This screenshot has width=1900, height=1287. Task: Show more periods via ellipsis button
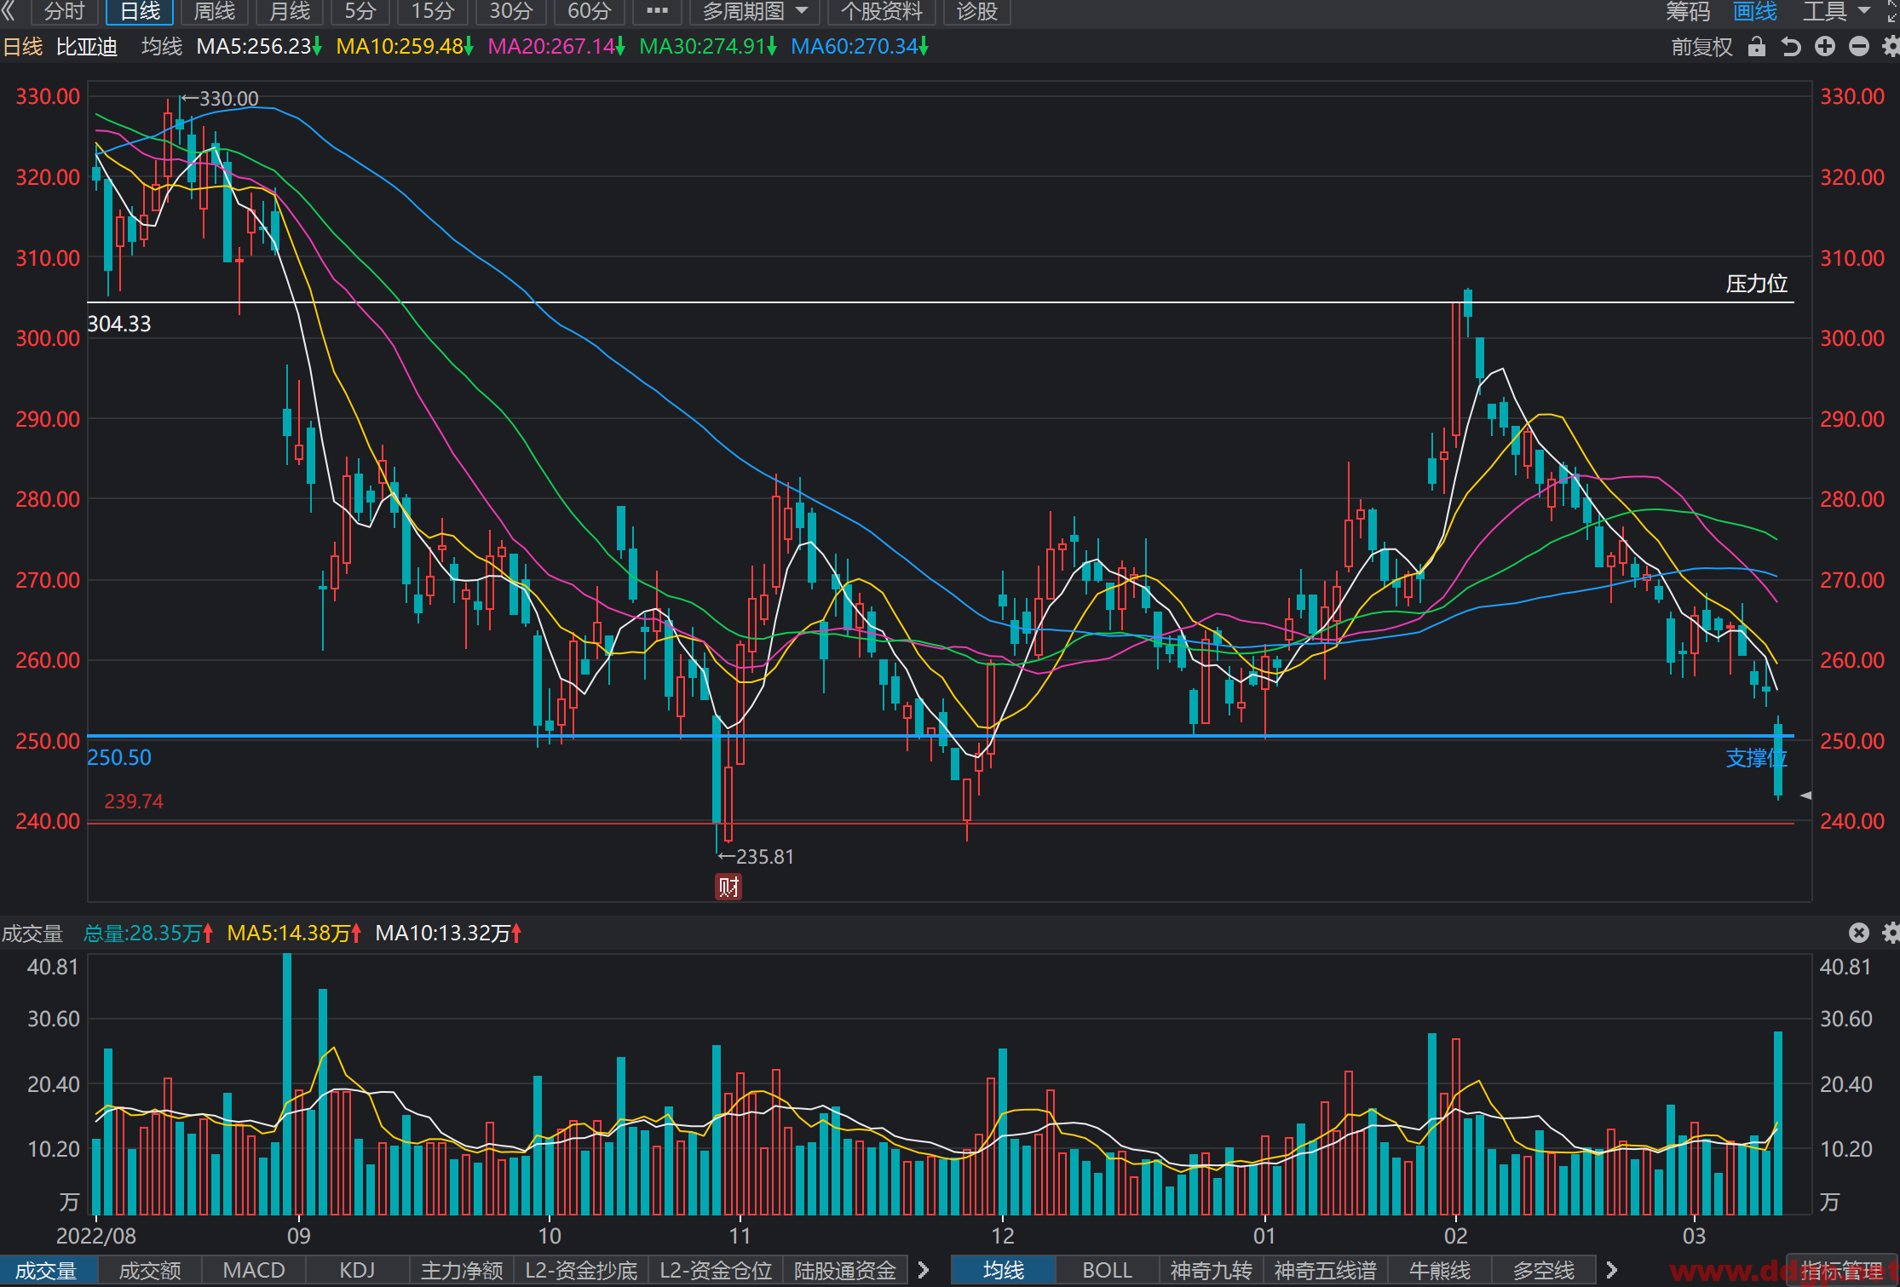point(657,11)
